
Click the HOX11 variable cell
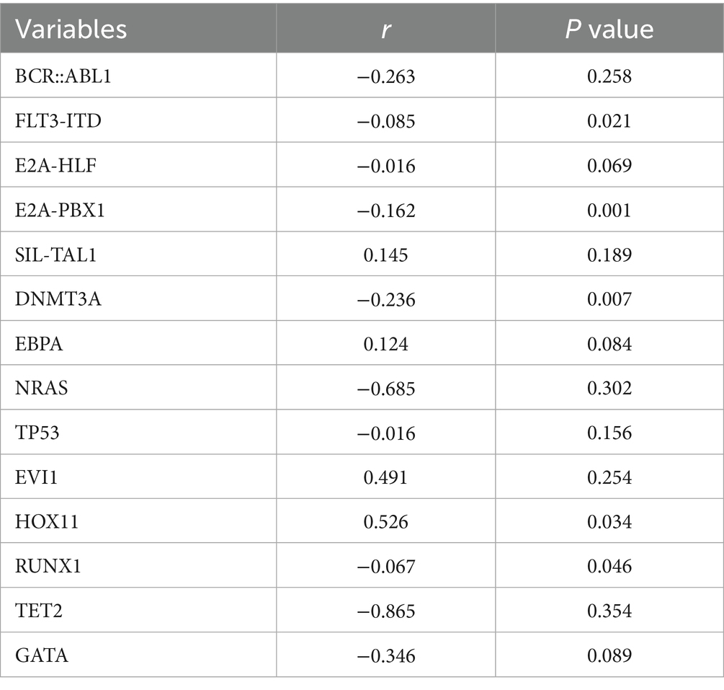[x=47, y=522]
